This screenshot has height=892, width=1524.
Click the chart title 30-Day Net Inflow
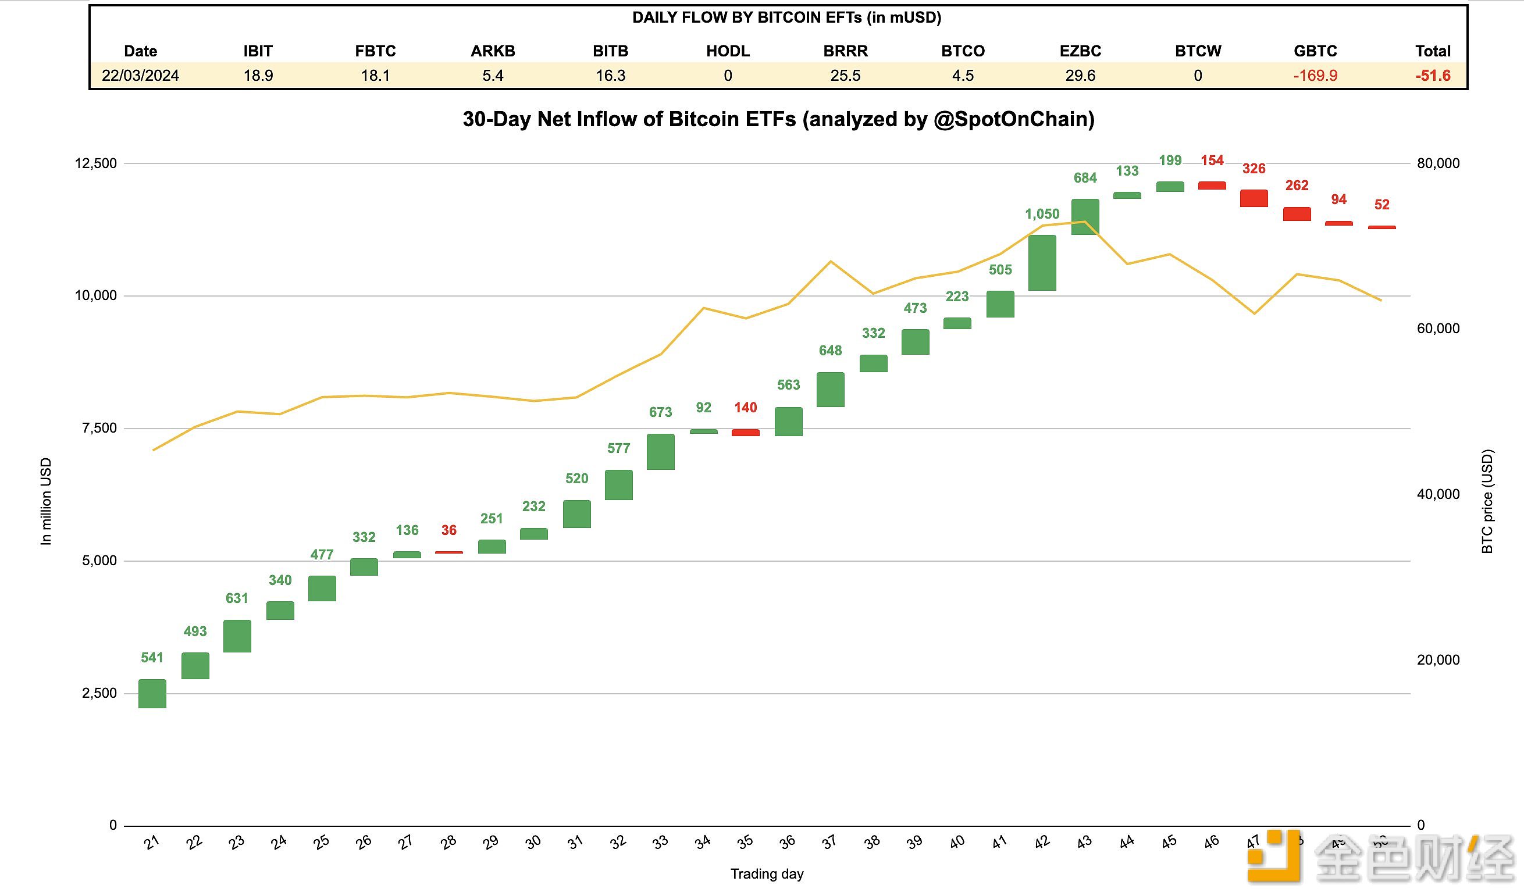coord(779,119)
